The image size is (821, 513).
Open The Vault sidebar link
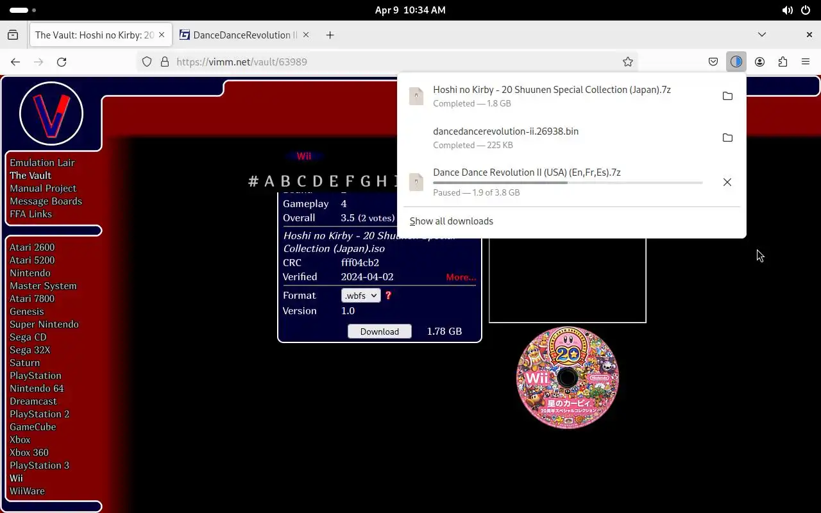(x=30, y=176)
